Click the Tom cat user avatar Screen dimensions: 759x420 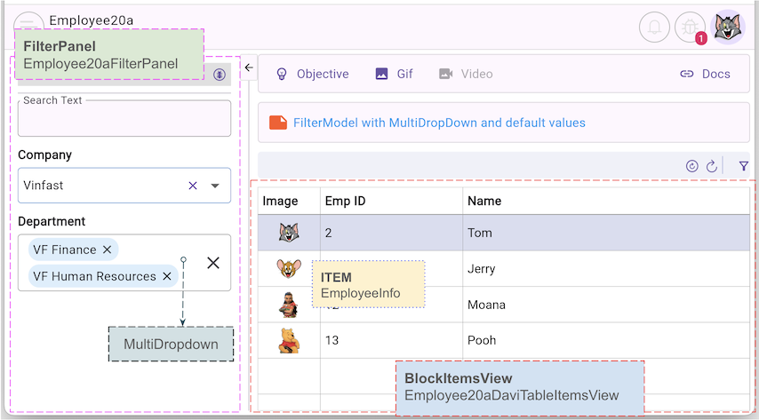(729, 28)
